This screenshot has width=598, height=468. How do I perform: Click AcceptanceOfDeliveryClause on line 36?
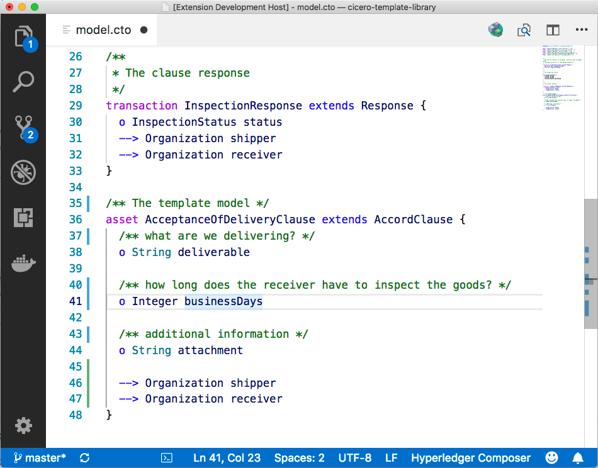pos(230,220)
